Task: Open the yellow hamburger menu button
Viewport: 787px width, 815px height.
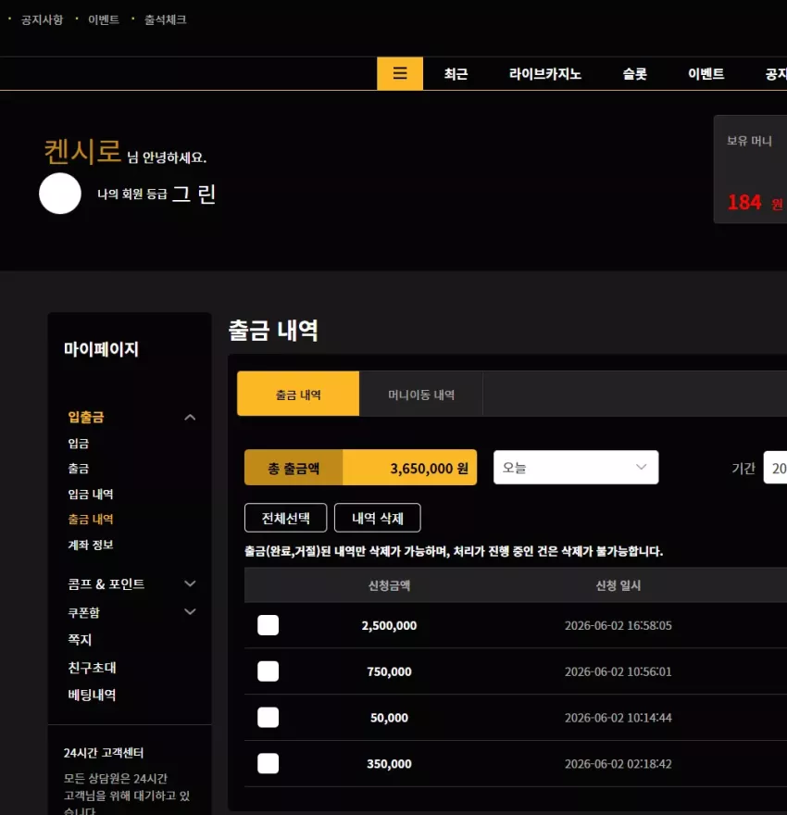Action: (x=399, y=73)
